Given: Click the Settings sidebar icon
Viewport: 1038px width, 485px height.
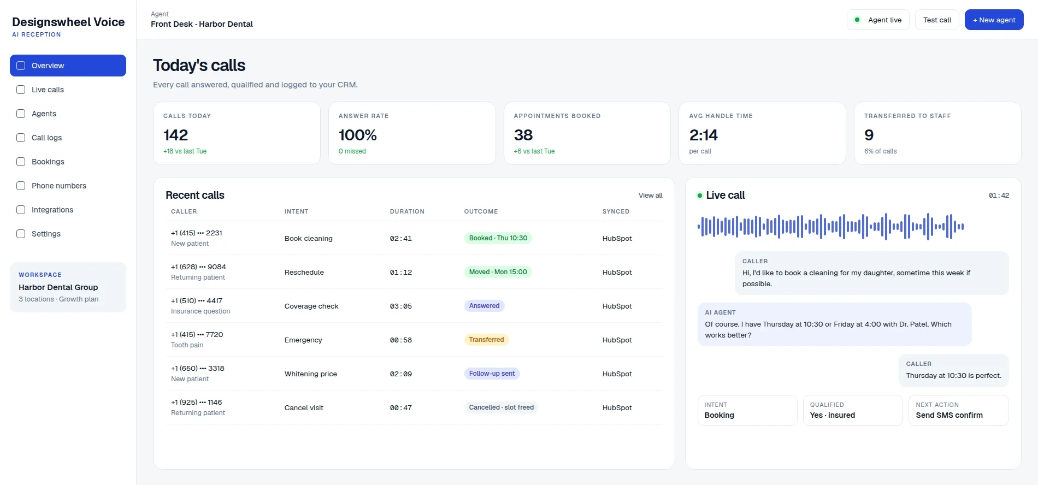Looking at the screenshot, I should click(x=21, y=234).
